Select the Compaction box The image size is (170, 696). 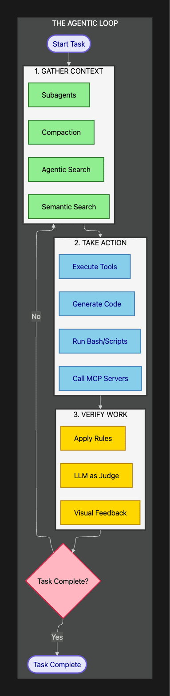pos(61,132)
